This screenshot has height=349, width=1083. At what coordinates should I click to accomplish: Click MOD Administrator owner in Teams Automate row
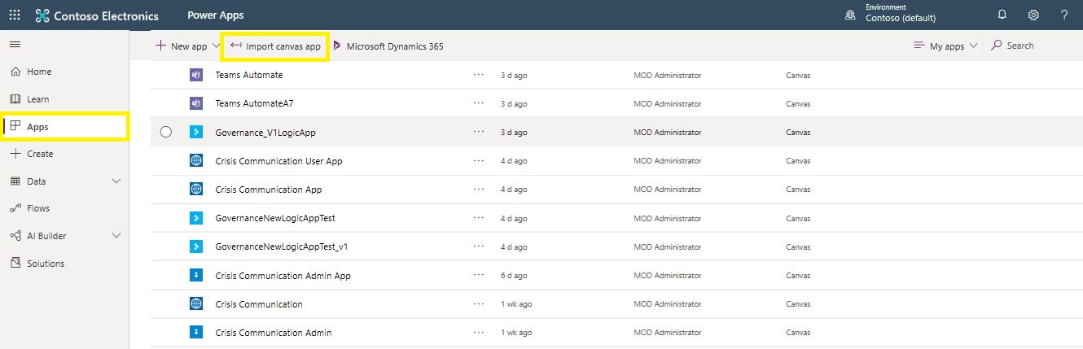pyautogui.click(x=667, y=75)
